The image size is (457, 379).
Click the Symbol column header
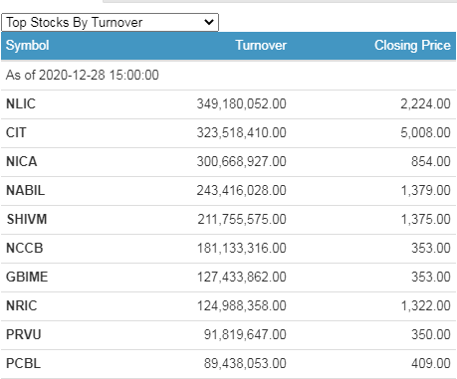[x=28, y=46]
